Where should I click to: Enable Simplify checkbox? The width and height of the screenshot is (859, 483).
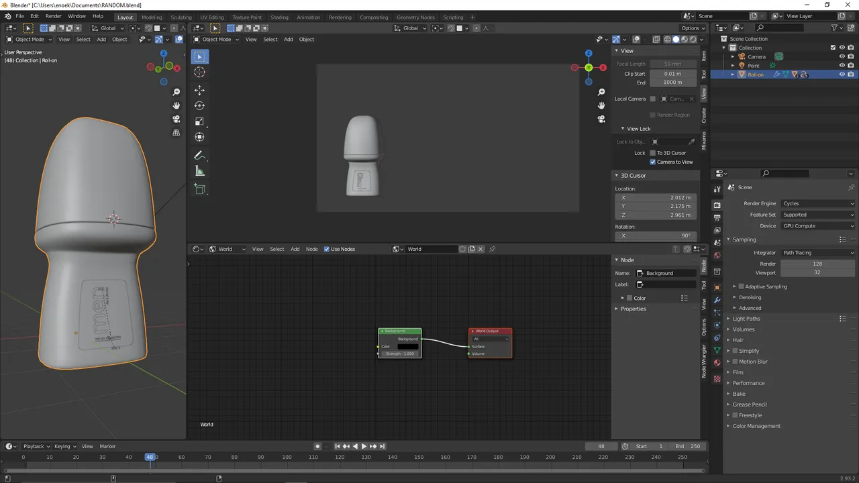pyautogui.click(x=735, y=351)
